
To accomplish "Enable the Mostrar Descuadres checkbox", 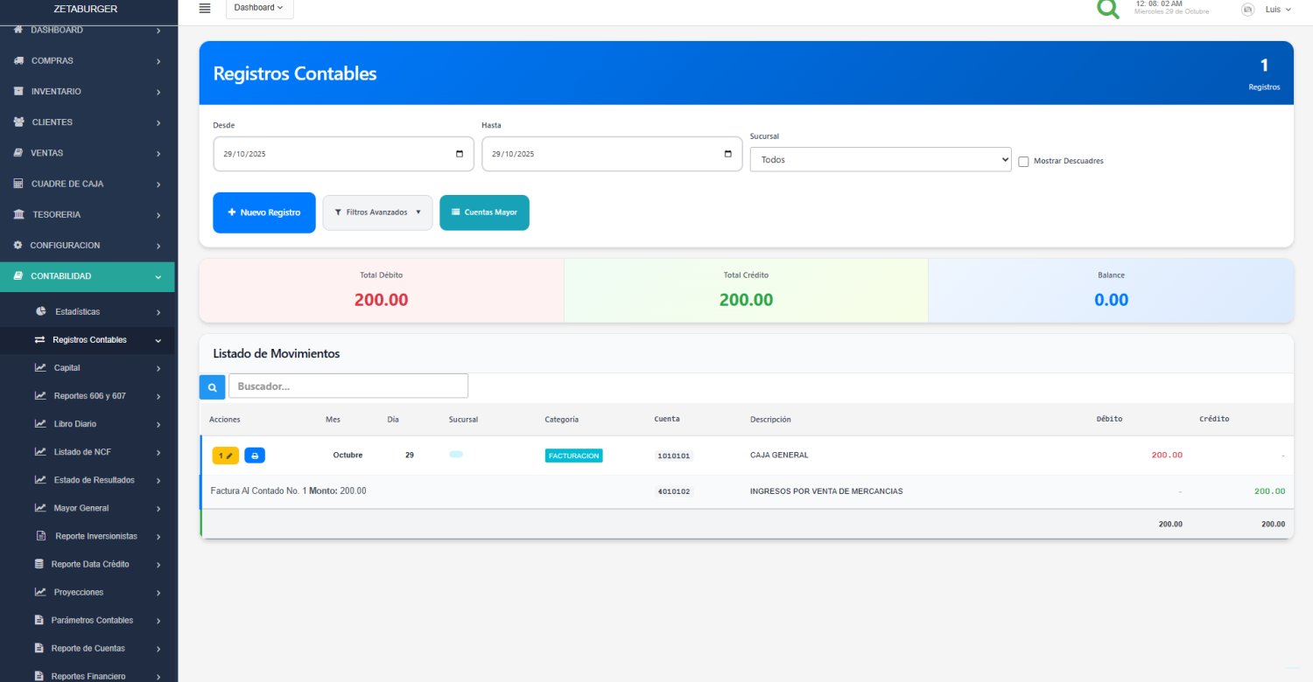I will pos(1023,161).
